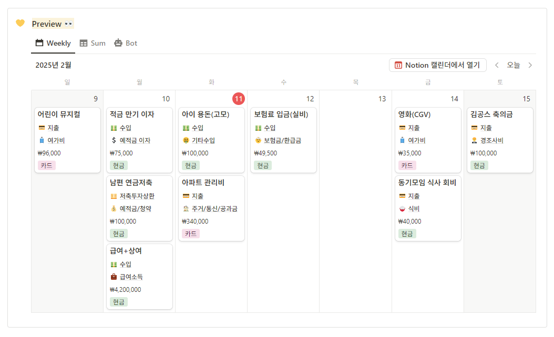
Task: Click the rice bowl icon beside 식비
Action: pos(402,208)
